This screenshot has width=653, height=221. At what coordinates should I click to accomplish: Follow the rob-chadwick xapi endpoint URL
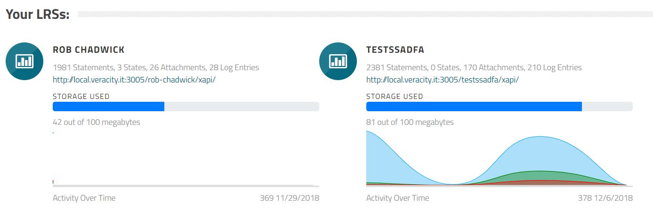[x=134, y=80]
